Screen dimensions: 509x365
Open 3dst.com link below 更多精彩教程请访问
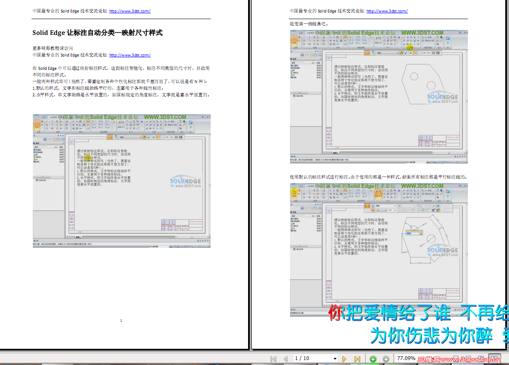pos(130,55)
